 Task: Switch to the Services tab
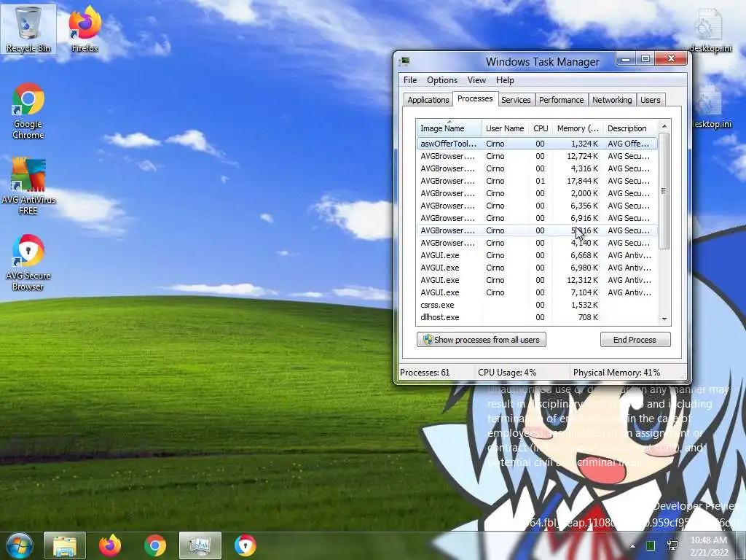click(516, 100)
